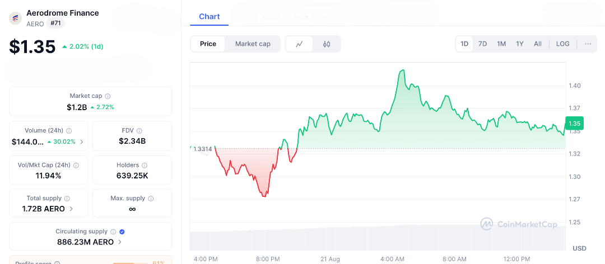Click Market cap info icon
Screen dimensions: 605x264
pyautogui.click(x=108, y=96)
